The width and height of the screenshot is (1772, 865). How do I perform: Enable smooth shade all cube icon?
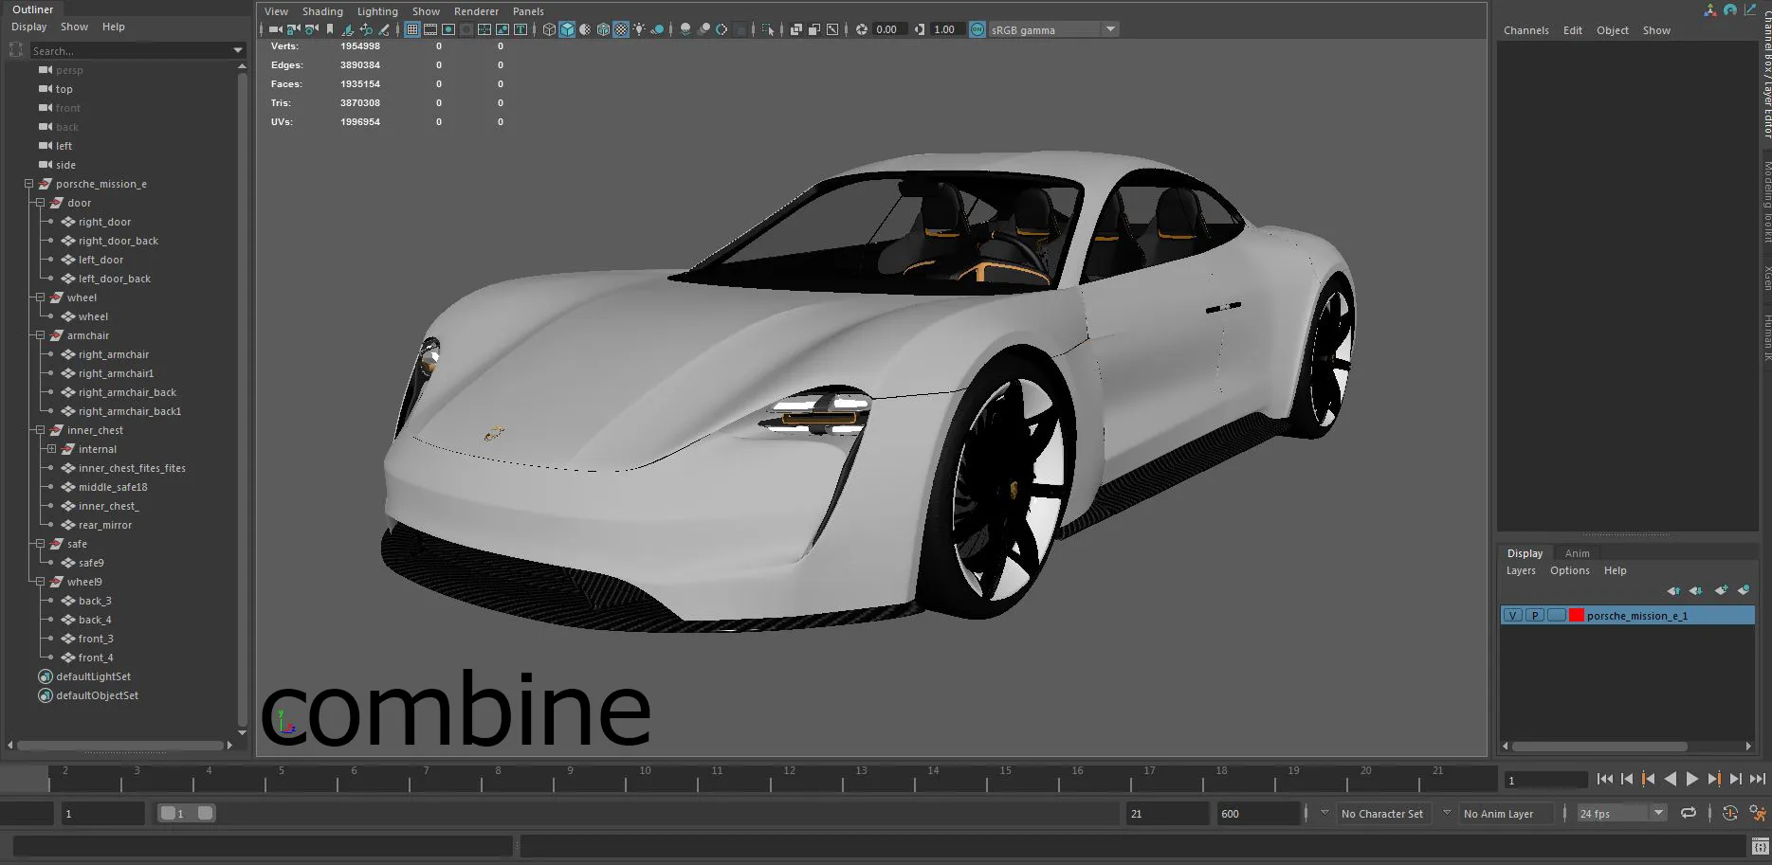click(567, 29)
